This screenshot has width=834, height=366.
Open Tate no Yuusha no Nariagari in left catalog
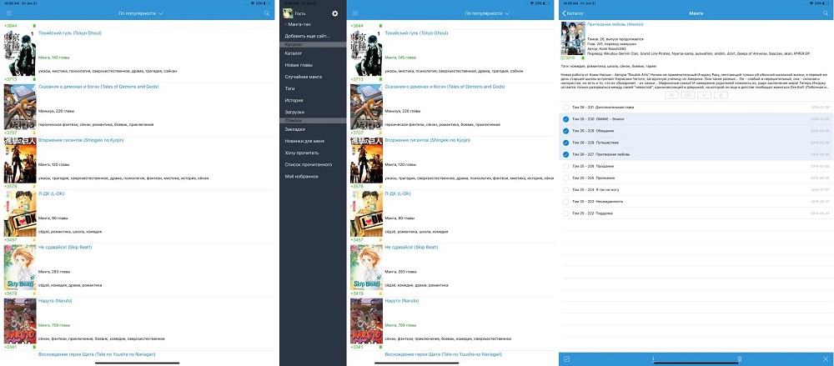tap(97, 354)
